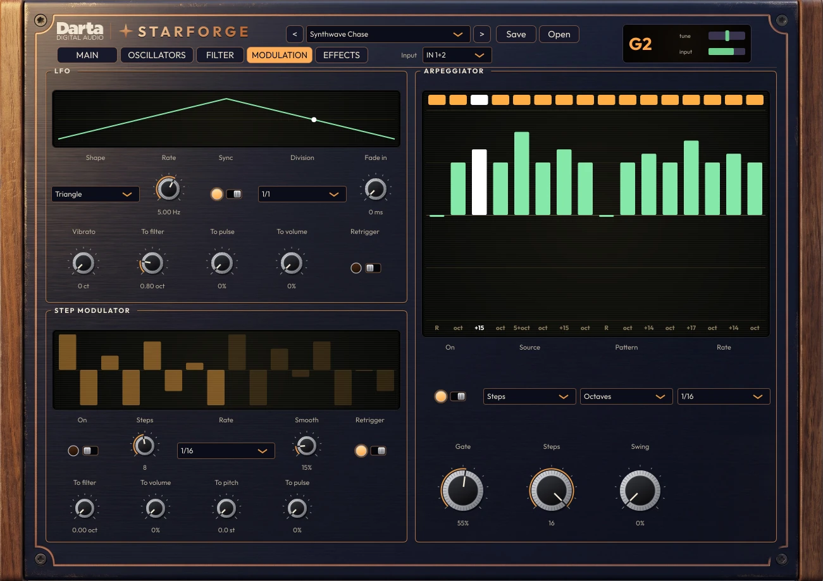The width and height of the screenshot is (823, 581).
Task: Click the input level slider in the tuner
Action: pyautogui.click(x=727, y=51)
